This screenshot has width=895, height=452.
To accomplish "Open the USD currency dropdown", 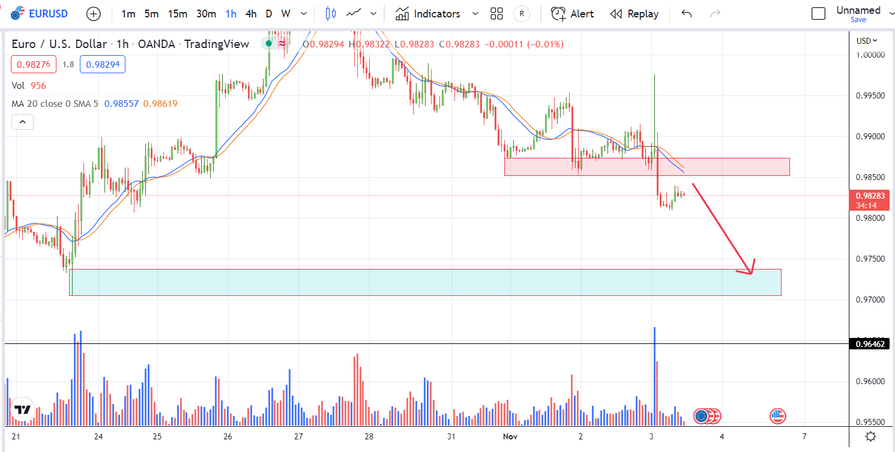I will (867, 41).
